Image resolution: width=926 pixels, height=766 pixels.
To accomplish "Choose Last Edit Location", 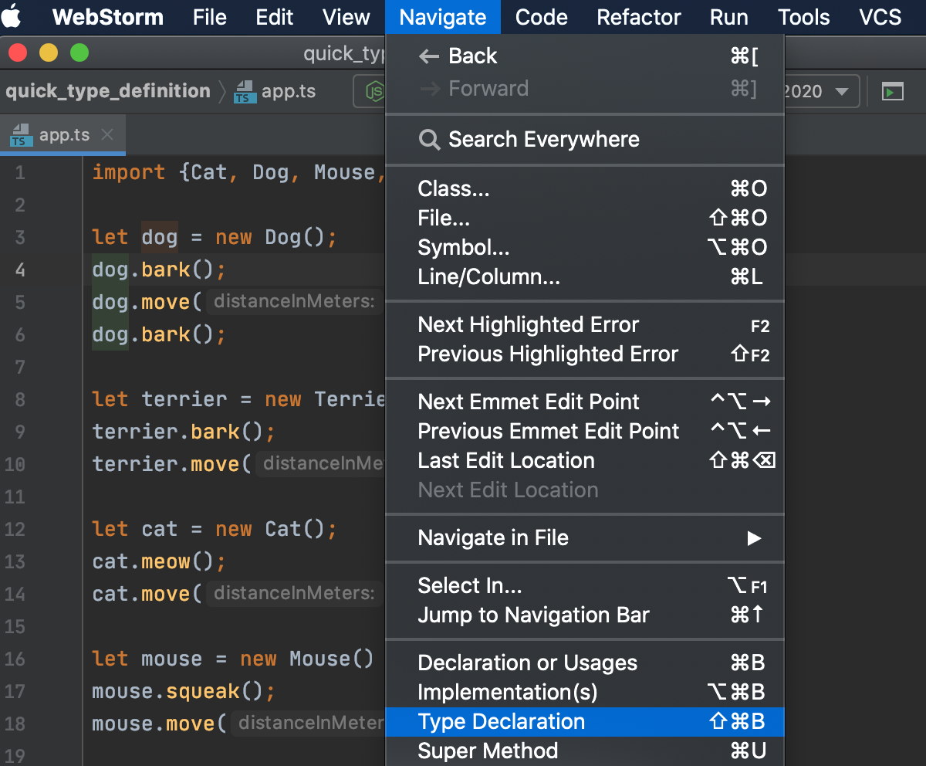I will point(506,461).
